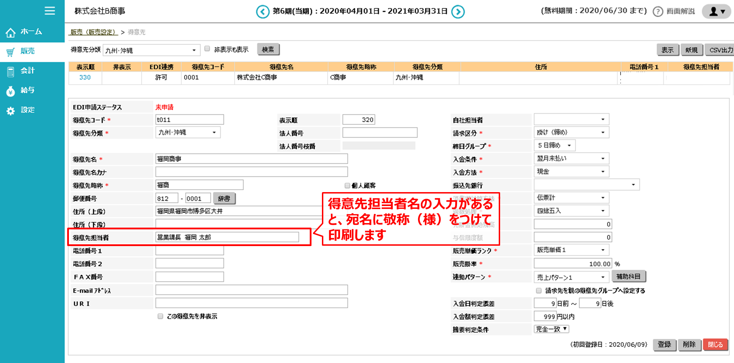Viewport: 734px width, 363px height.
Task: Select the 販売 shopping cart icon
Action: point(10,51)
